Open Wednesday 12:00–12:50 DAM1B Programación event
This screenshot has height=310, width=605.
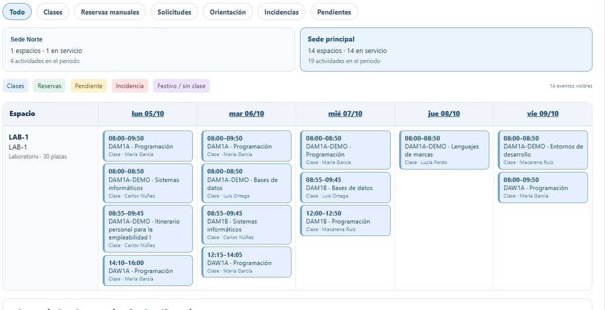pos(345,220)
